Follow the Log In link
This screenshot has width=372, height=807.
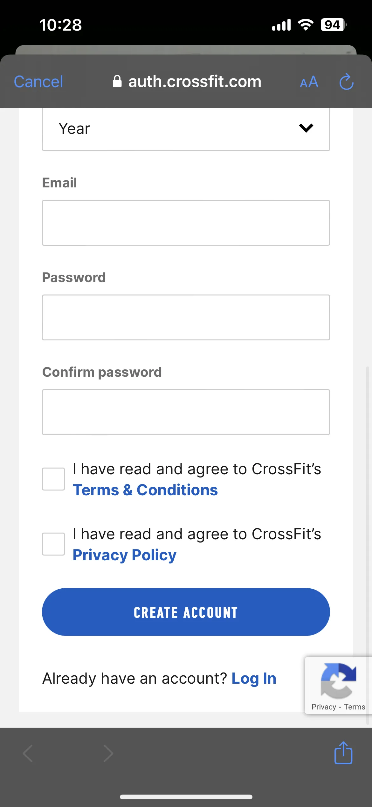pos(254,678)
